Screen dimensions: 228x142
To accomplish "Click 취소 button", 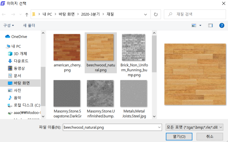I will [210, 136].
